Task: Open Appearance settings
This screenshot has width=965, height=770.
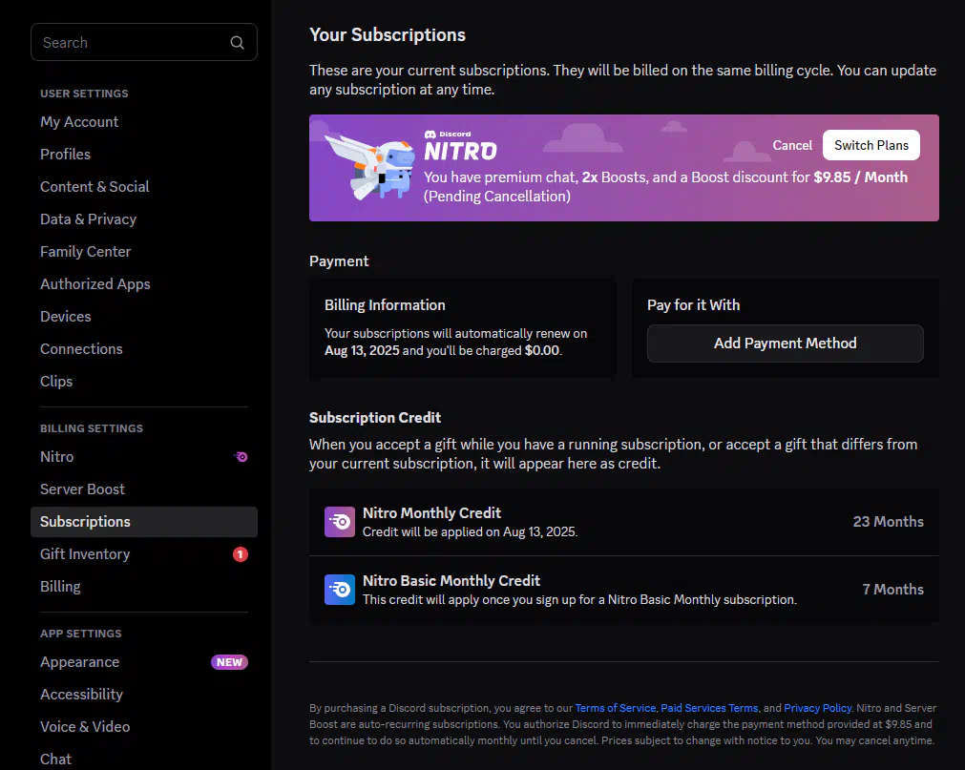Action: point(144,662)
